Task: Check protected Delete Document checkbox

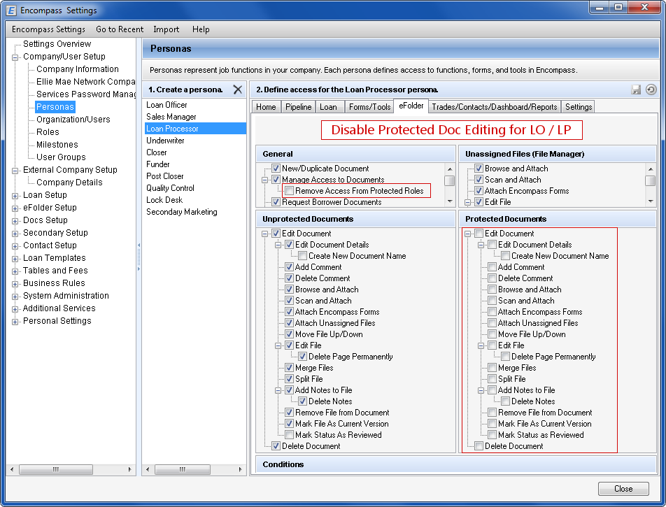Action: (479, 446)
